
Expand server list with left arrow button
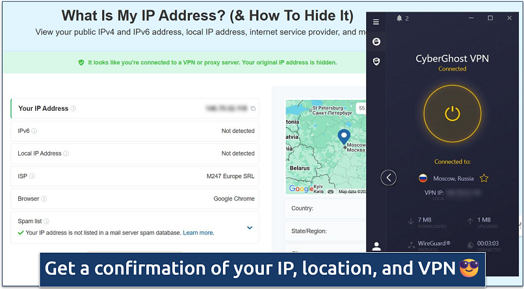[389, 178]
